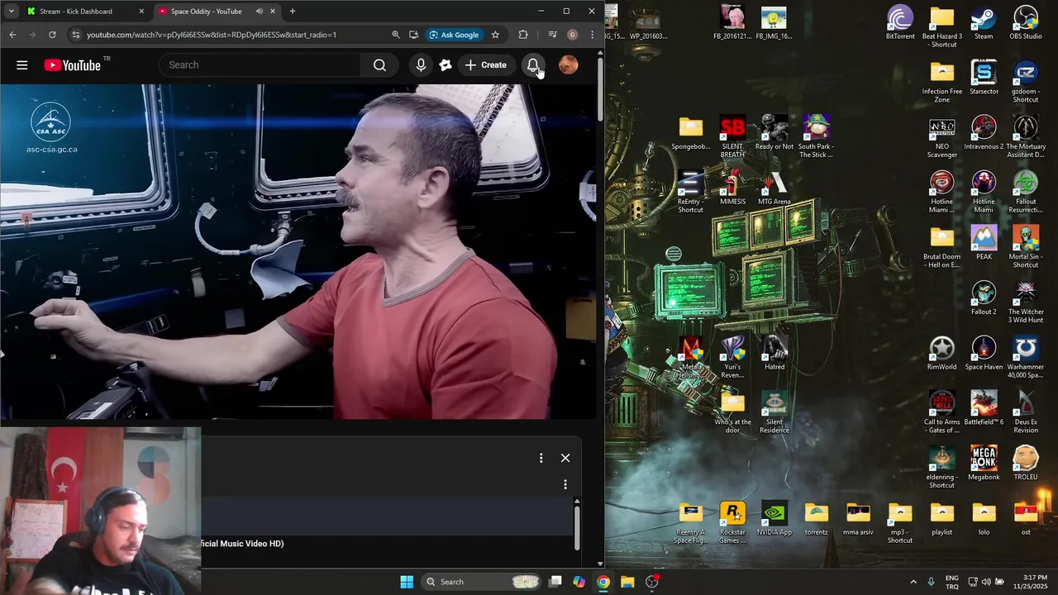Open the YouTube hamburger guide menu
Viewport: 1058px width, 595px height.
click(22, 65)
